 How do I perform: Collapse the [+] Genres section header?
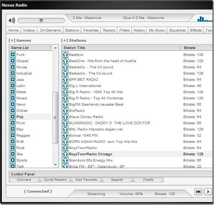point(20,41)
